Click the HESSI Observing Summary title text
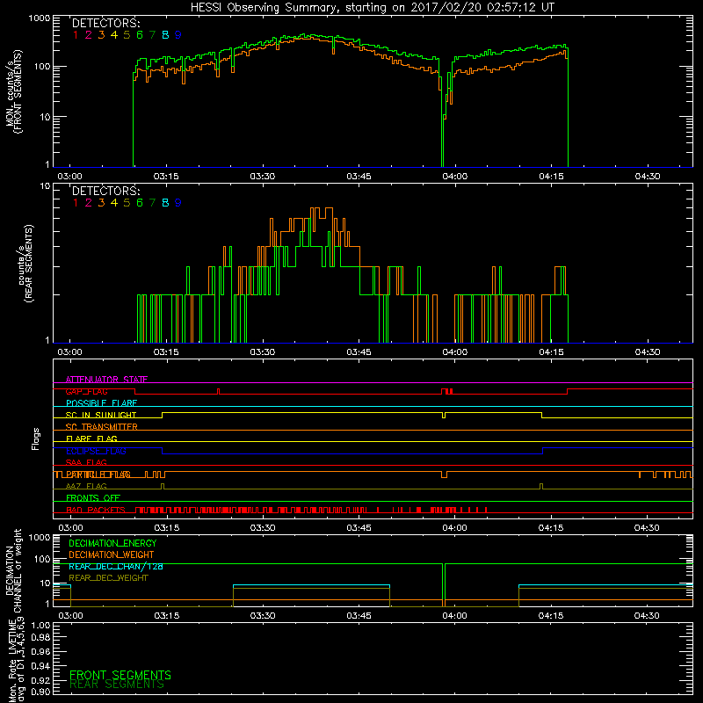This screenshot has width=703, height=703. tap(372, 8)
